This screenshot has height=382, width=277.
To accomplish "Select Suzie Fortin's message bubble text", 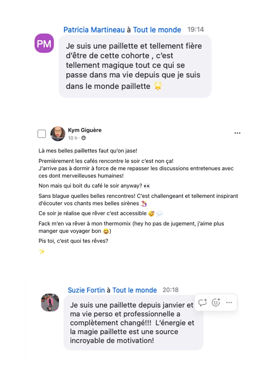I will coord(132,322).
